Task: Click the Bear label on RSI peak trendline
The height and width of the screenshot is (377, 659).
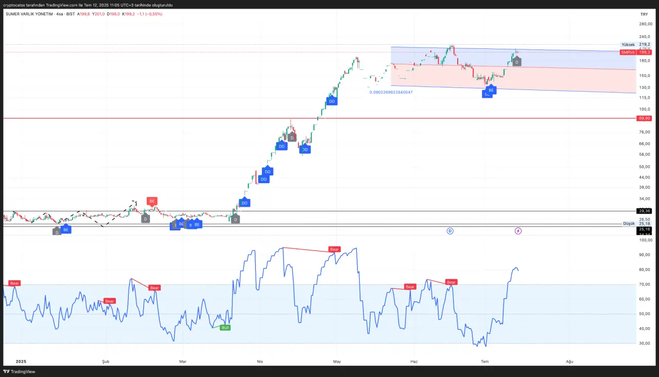Action: (335, 249)
